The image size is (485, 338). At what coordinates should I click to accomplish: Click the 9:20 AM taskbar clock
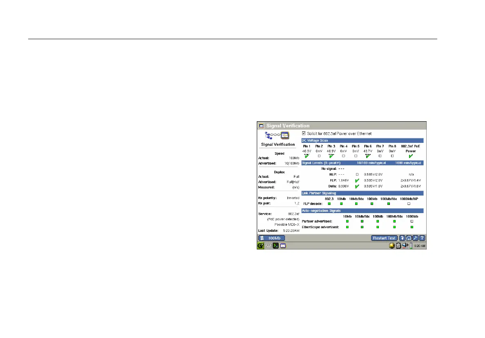(420, 246)
